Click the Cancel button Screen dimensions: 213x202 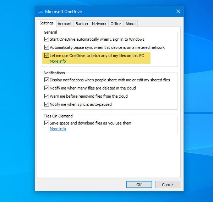coord(168,185)
